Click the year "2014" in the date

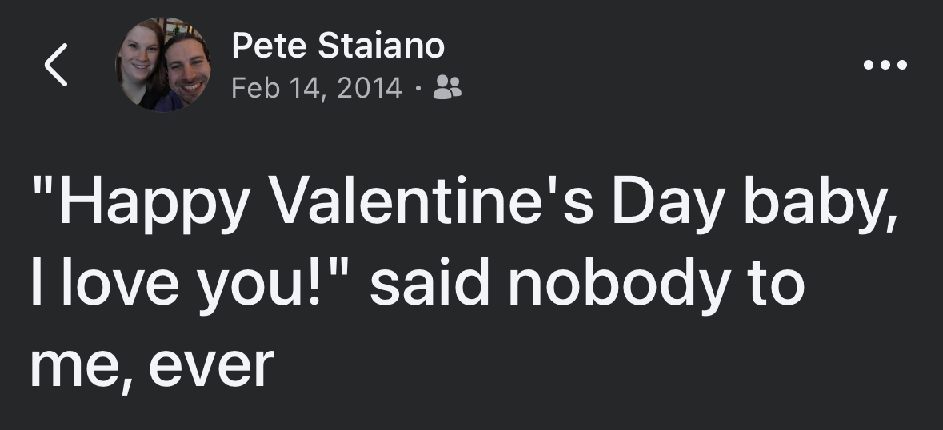click(x=370, y=88)
